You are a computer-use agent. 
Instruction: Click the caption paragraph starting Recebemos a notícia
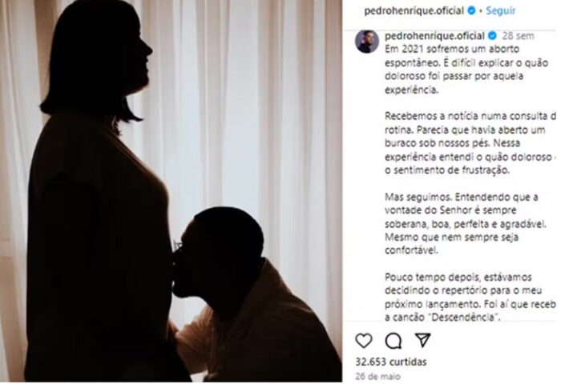470,143
